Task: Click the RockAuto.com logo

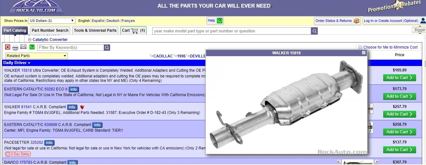Action: pos(36,7)
